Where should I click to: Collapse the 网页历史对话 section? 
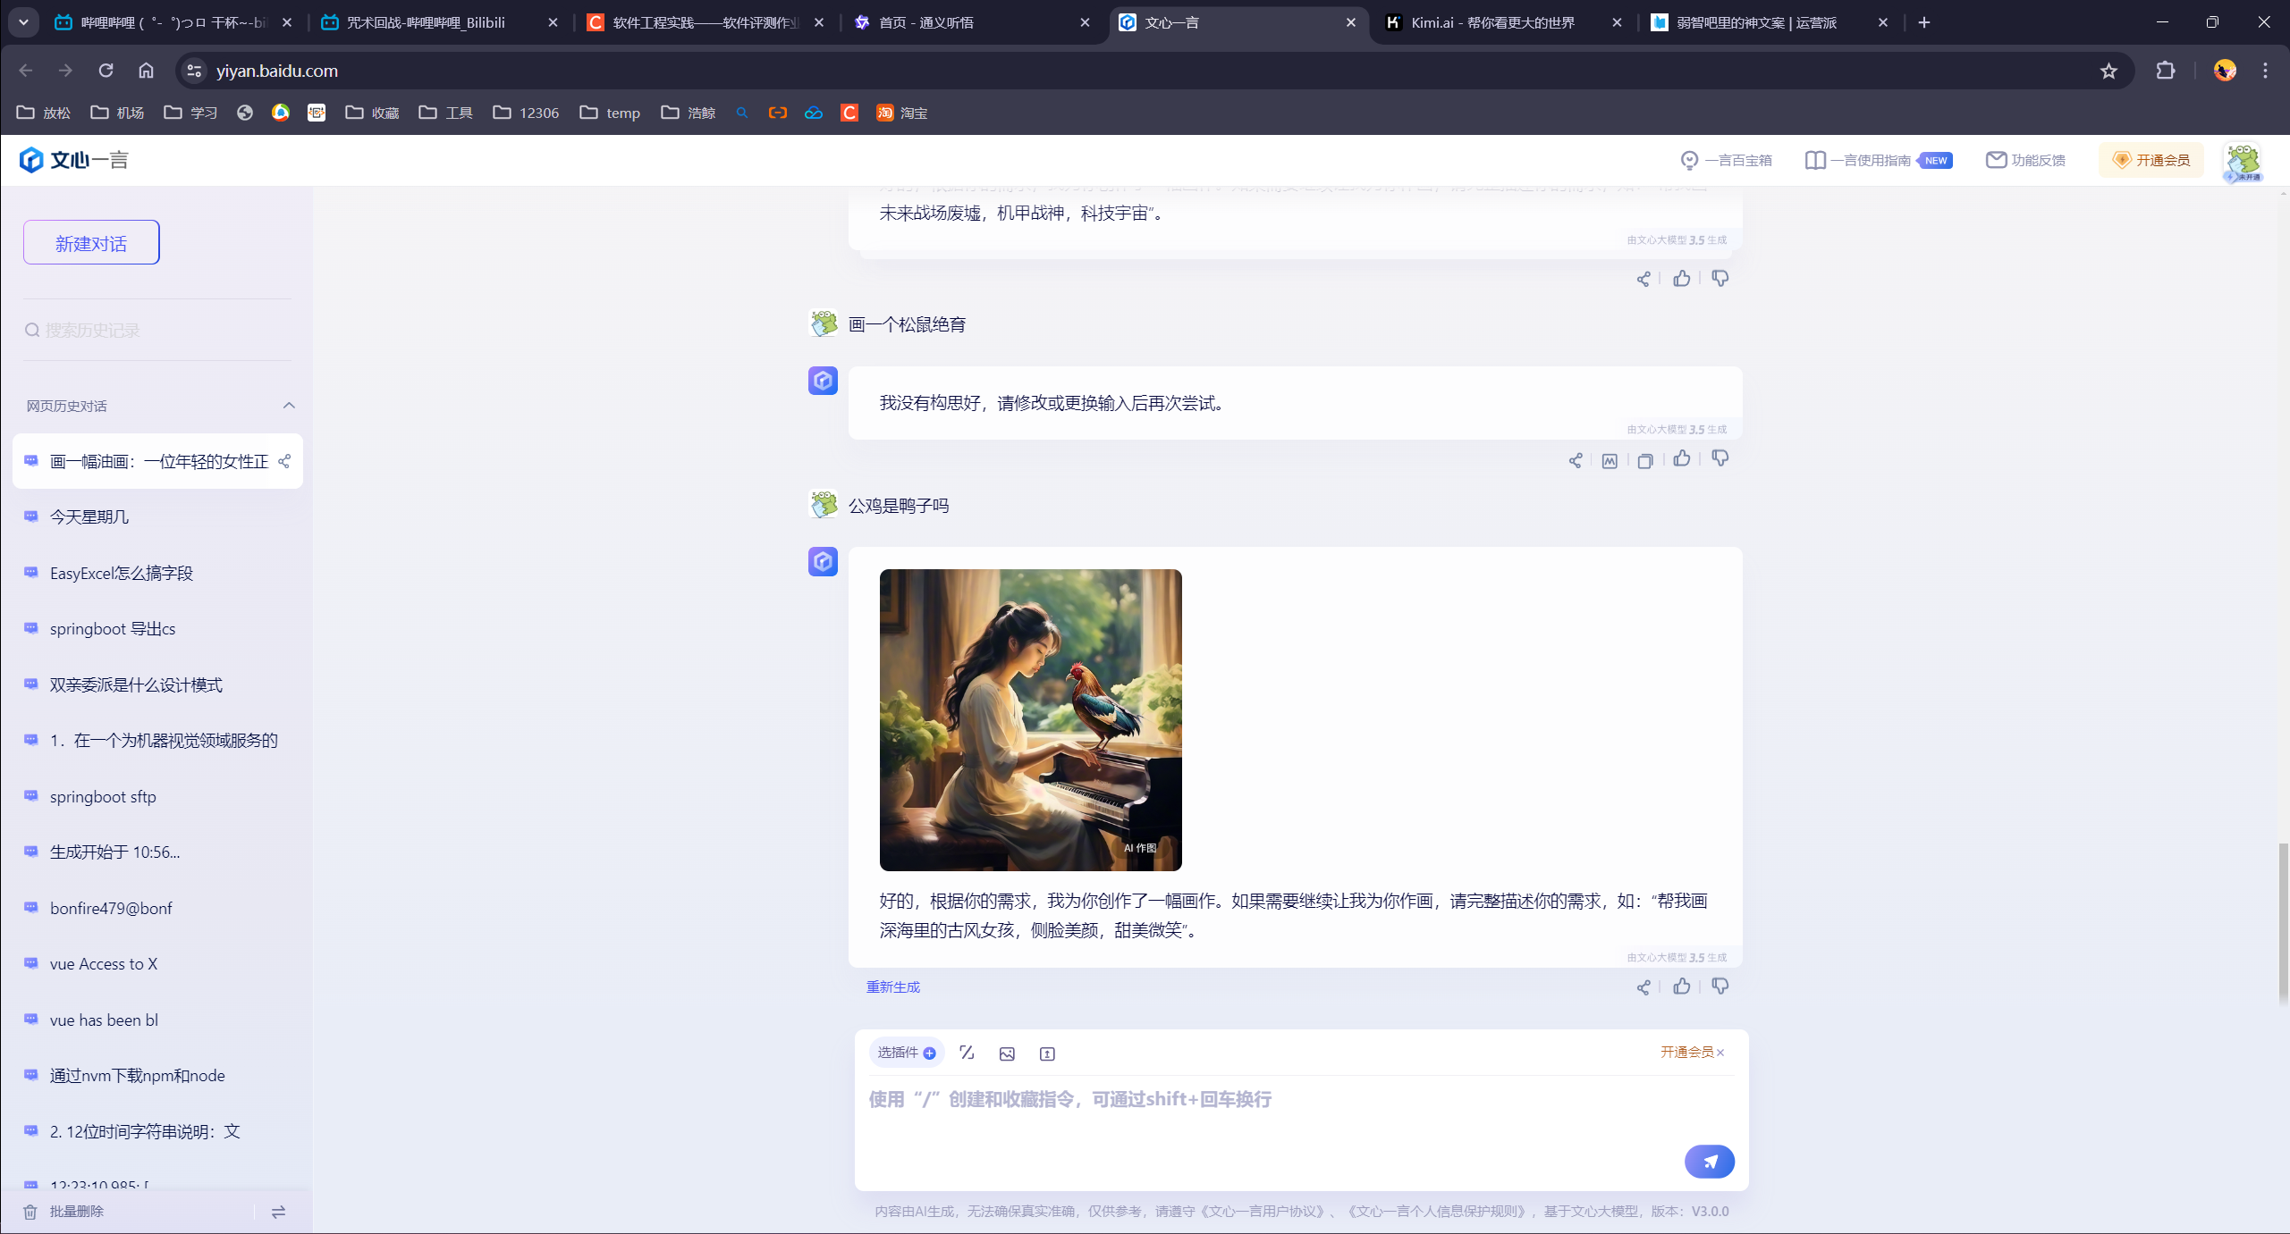[289, 406]
